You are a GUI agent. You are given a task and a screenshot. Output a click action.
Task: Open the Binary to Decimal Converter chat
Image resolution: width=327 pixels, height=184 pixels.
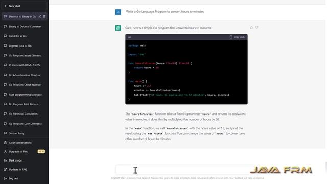click(24, 26)
